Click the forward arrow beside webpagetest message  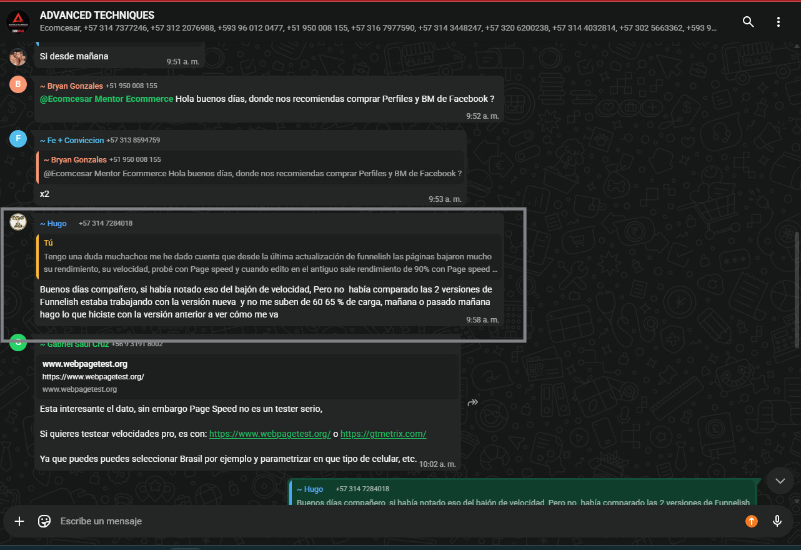click(473, 402)
